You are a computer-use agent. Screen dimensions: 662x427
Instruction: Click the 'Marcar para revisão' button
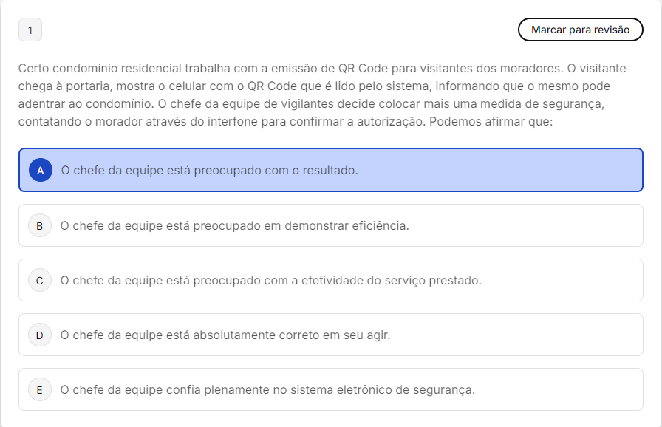click(580, 30)
